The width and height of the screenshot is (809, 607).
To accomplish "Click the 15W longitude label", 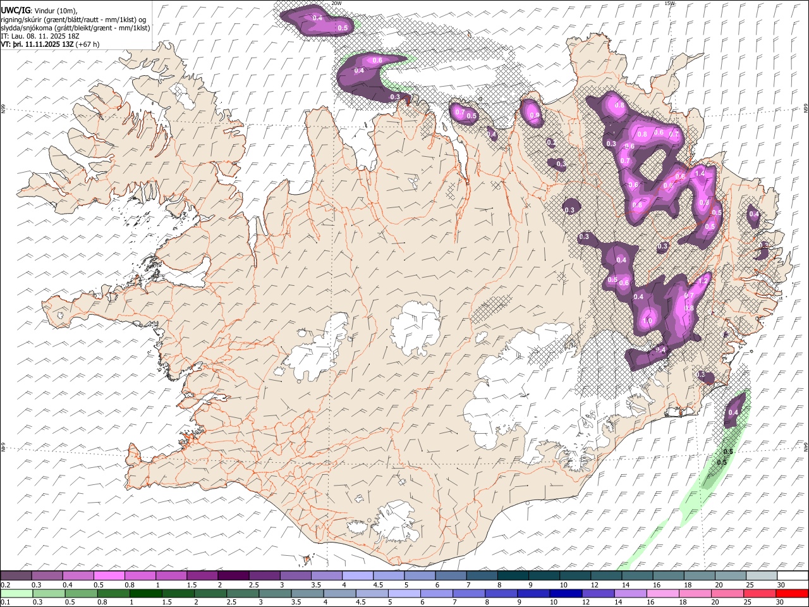I will tap(669, 3).
